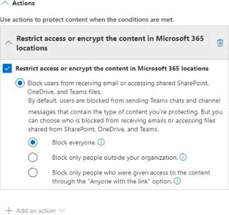
Task: Select Block users from receiving email radio button
Action: pos(20,83)
